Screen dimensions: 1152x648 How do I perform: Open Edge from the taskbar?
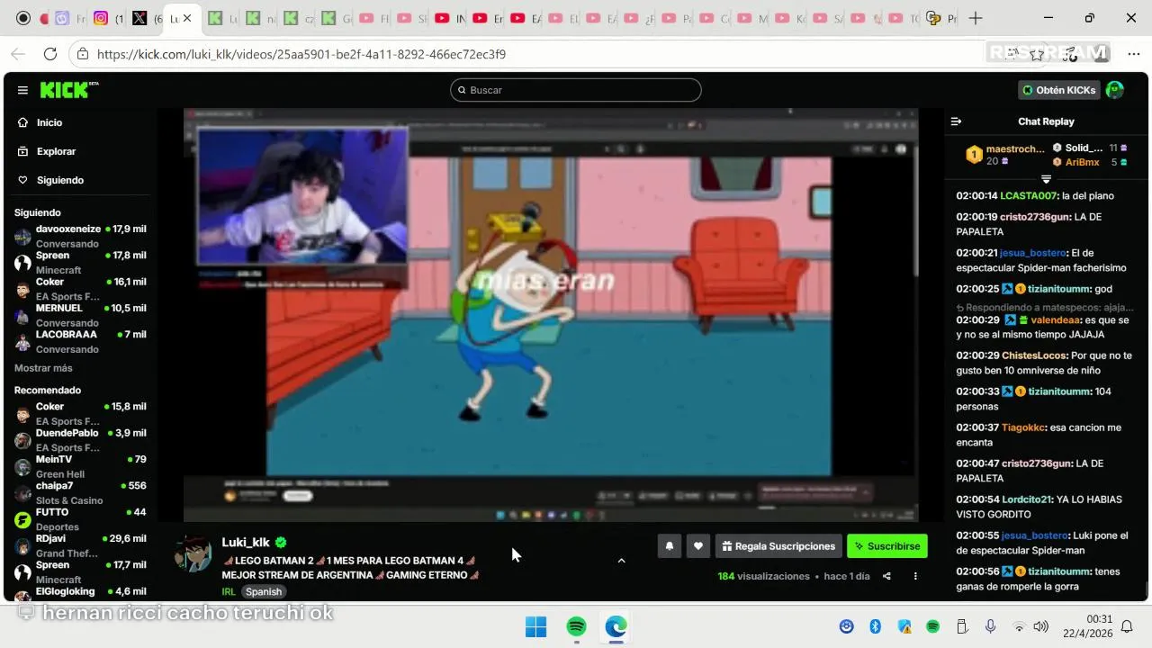pos(616,626)
